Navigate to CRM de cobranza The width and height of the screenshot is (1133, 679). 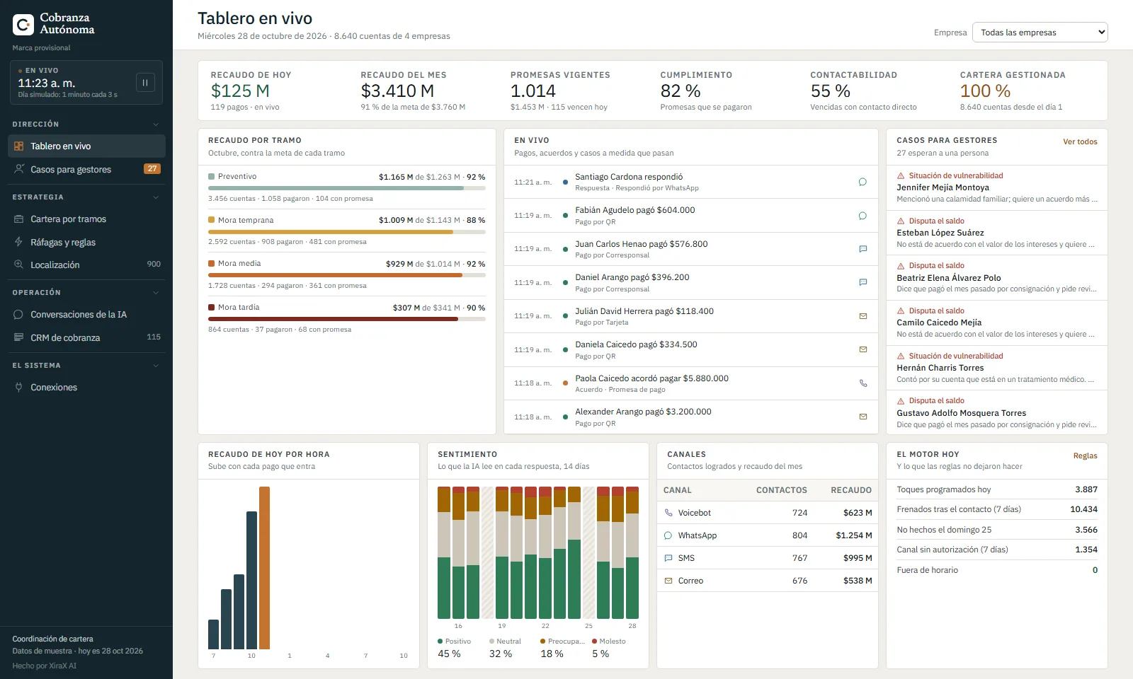(86, 337)
